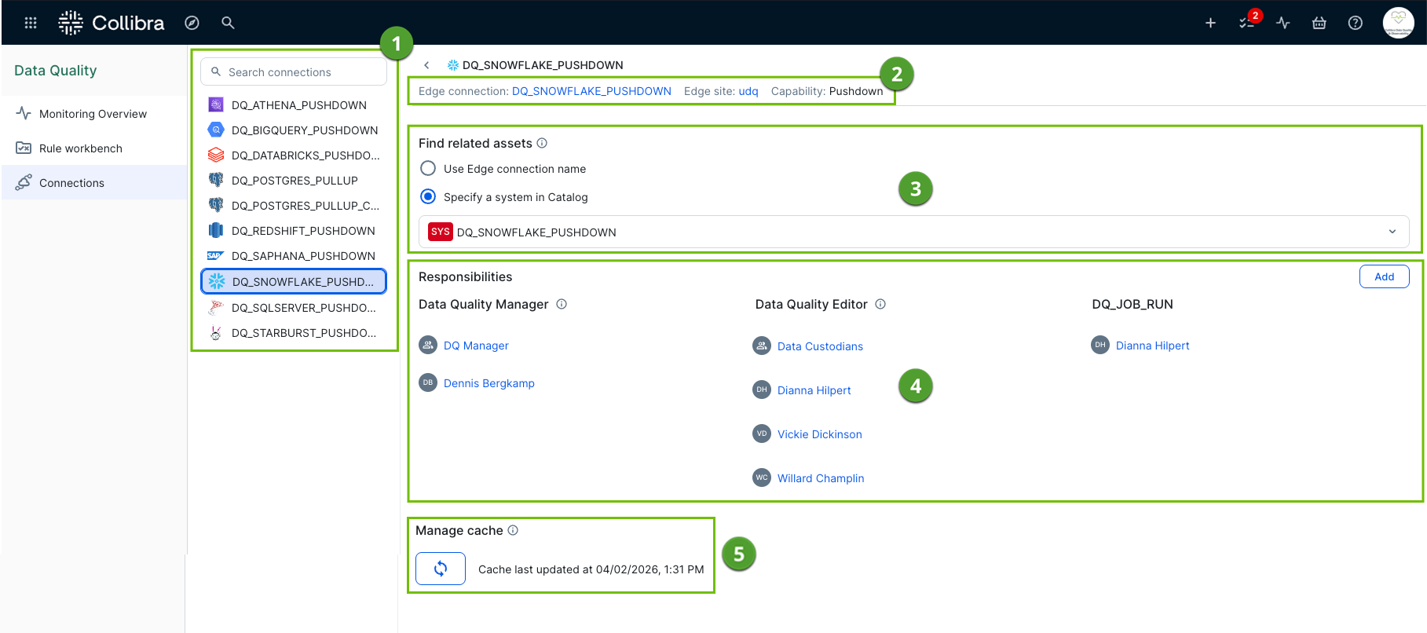1427x633 pixels.
Task: Click the red SYS badge in dropdown
Action: pos(441,232)
